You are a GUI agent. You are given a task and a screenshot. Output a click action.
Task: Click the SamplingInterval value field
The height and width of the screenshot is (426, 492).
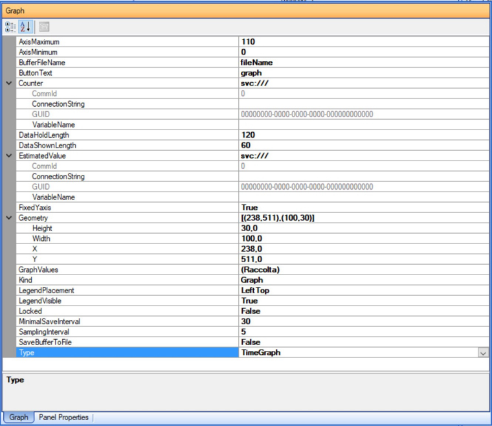[363, 332]
